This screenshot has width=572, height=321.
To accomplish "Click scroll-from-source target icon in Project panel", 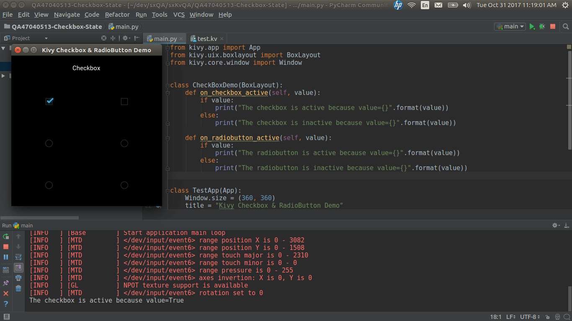I will (x=104, y=38).
